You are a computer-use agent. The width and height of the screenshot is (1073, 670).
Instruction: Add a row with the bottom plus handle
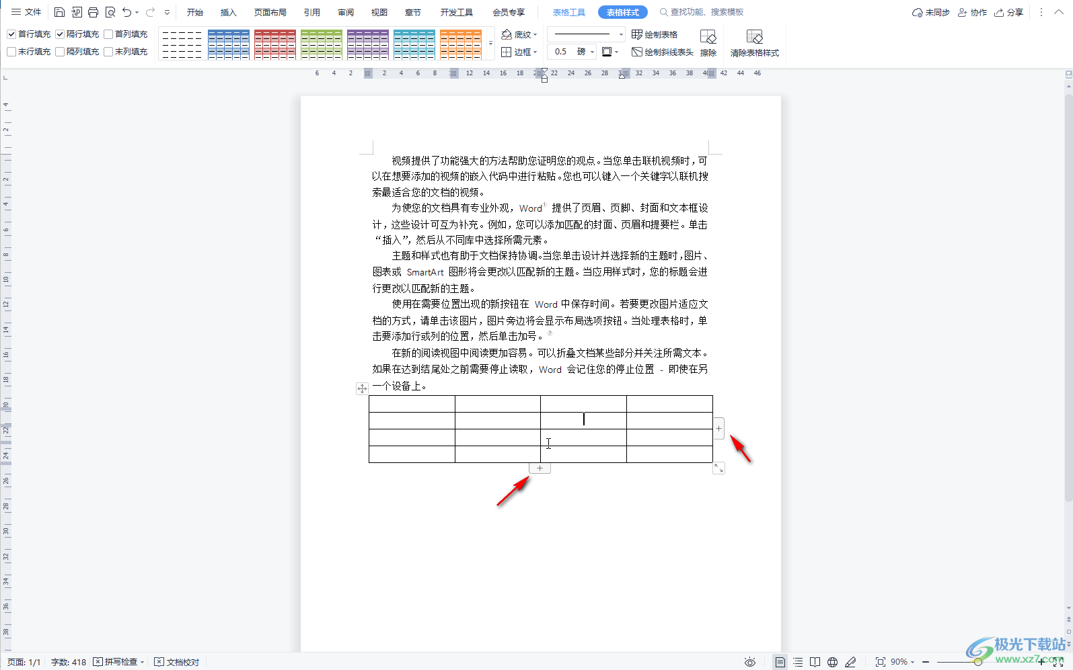click(540, 468)
